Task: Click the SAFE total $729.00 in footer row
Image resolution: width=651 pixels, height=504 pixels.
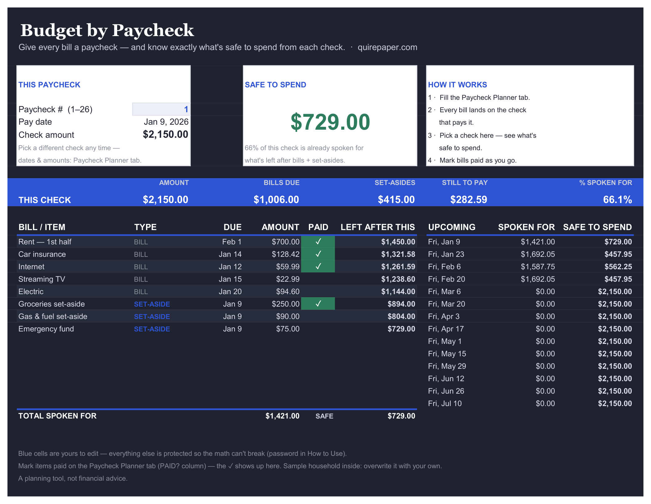Action: [x=401, y=416]
